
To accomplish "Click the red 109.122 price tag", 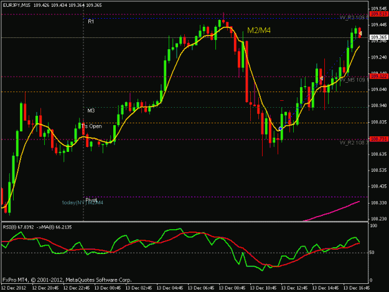I will pyautogui.click(x=378, y=76).
